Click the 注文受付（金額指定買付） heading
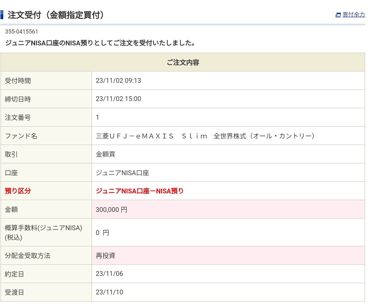 click(x=56, y=15)
